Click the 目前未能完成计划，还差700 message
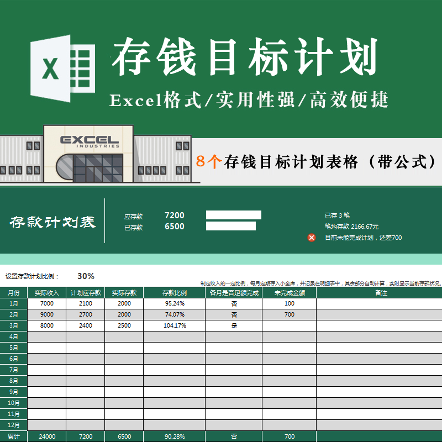 (x=364, y=238)
